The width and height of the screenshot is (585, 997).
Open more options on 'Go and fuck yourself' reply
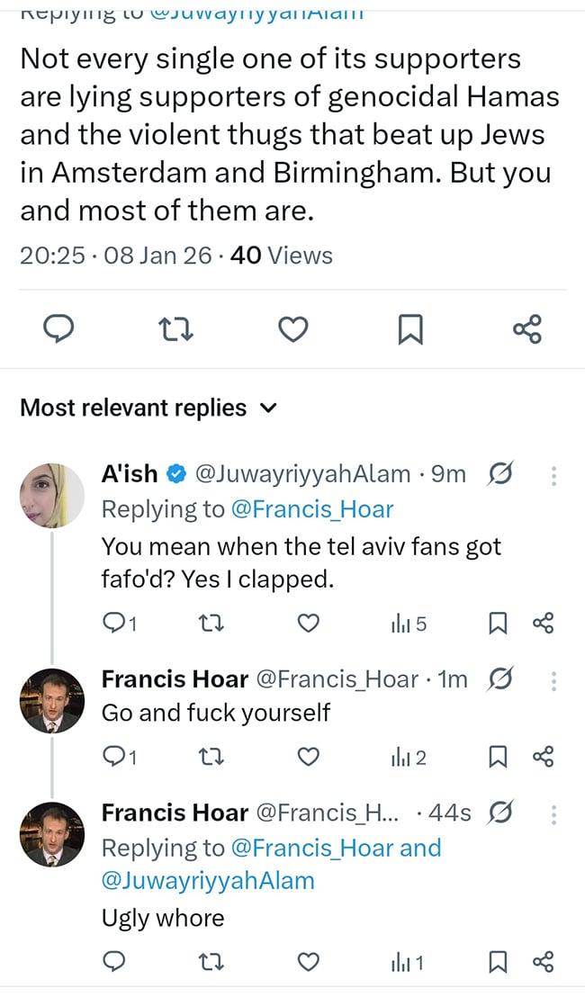[553, 679]
